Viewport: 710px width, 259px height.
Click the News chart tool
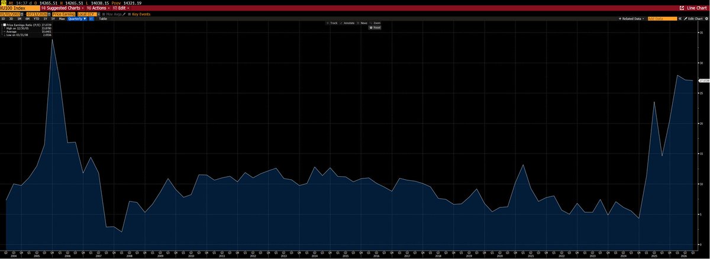362,23
